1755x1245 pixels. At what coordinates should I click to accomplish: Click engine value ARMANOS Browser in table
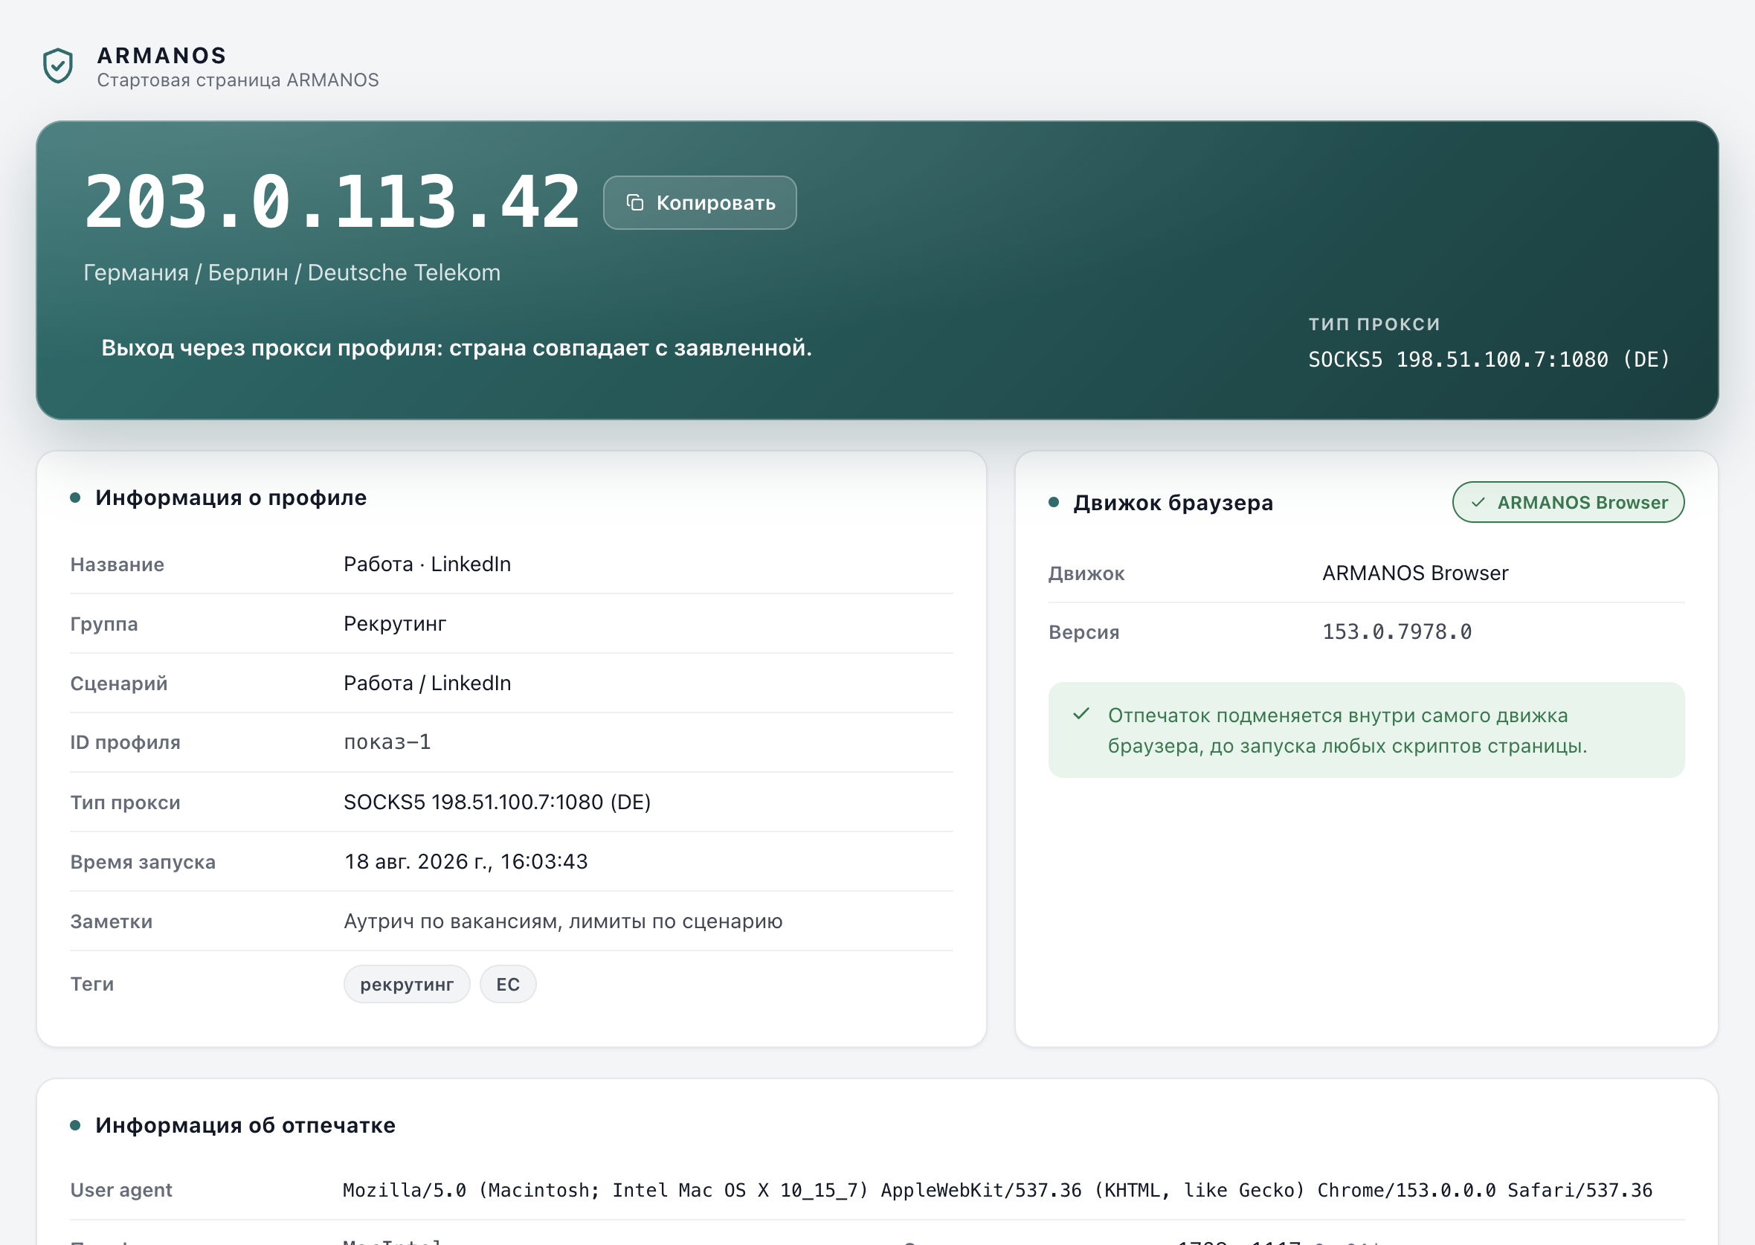1414,573
